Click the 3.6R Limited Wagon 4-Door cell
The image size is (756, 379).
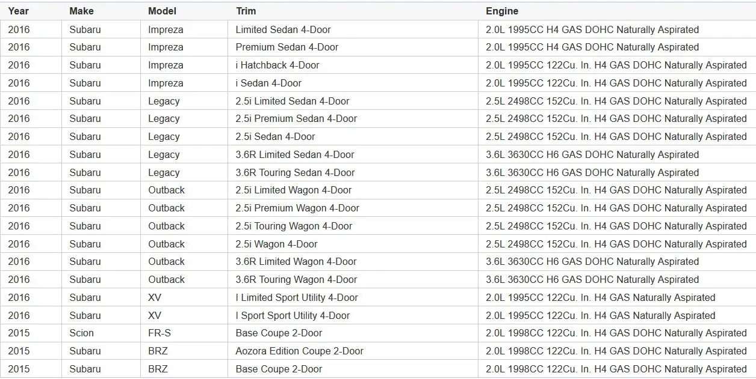click(x=353, y=261)
